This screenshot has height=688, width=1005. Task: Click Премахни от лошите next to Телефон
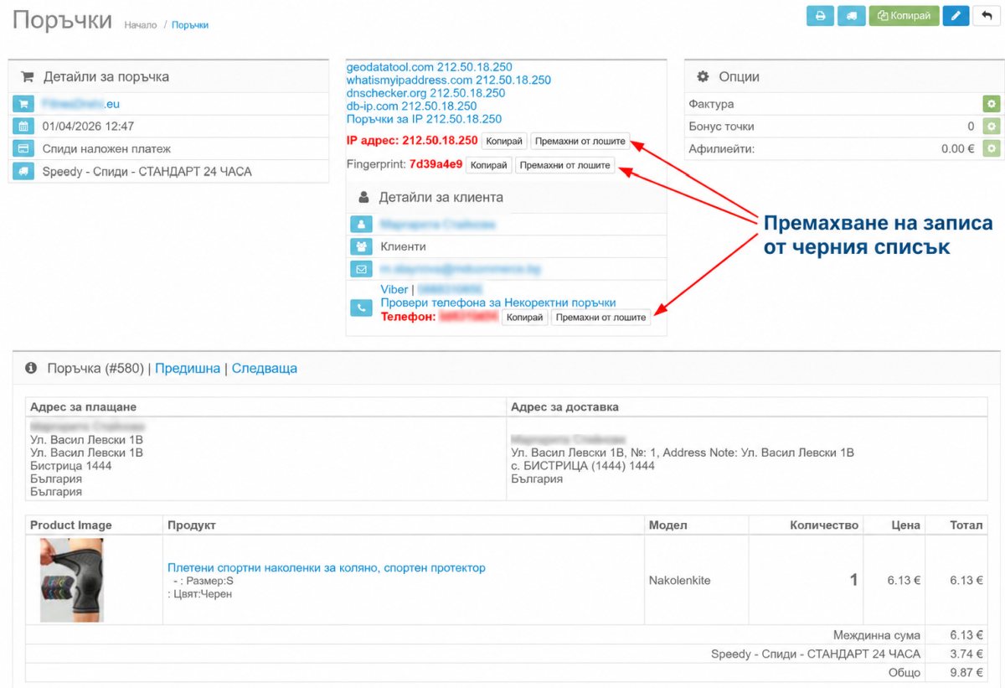(601, 318)
